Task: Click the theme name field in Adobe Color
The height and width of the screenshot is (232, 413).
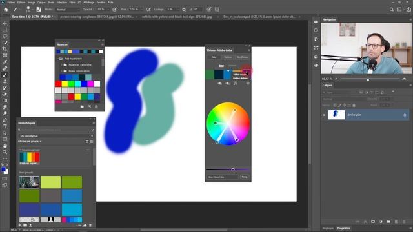Action: click(223, 177)
